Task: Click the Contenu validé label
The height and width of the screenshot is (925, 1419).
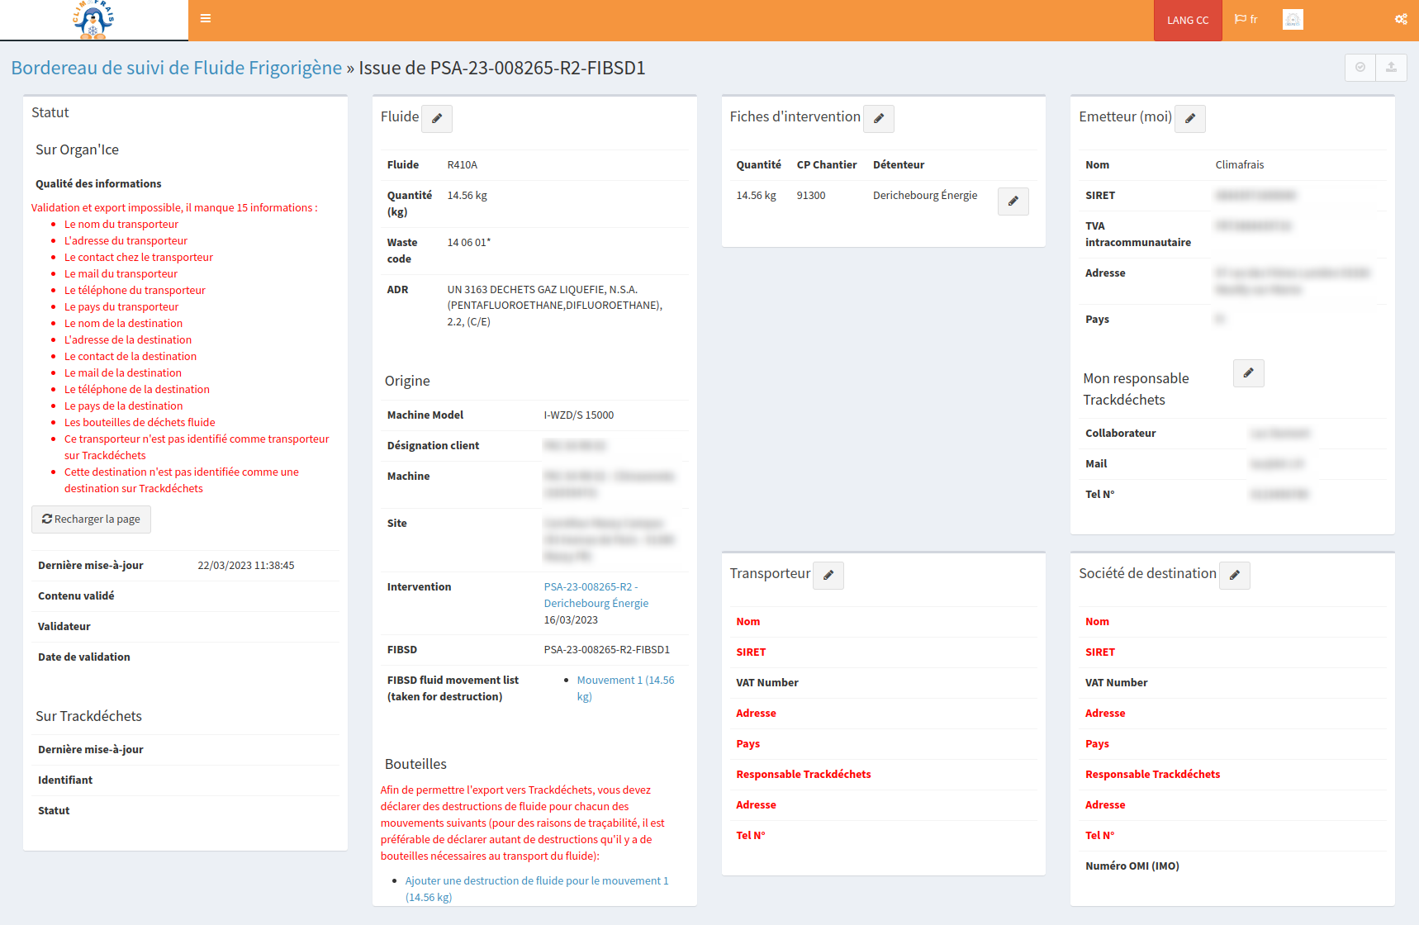Action: point(76,596)
